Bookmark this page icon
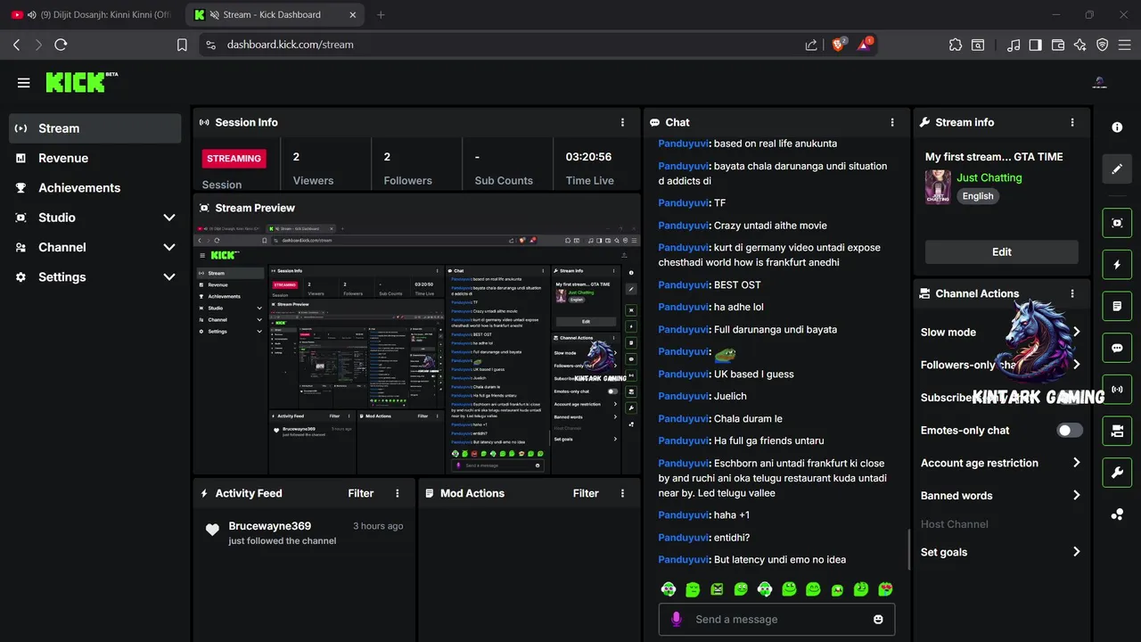This screenshot has height=642, width=1141. point(182,45)
